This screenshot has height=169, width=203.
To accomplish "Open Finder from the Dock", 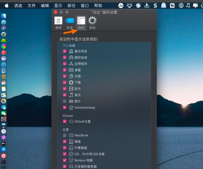I will click(4, 16).
